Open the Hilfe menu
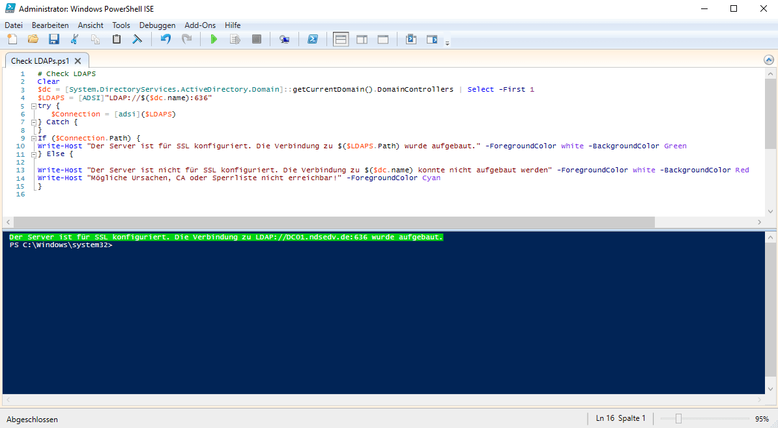 pos(232,25)
